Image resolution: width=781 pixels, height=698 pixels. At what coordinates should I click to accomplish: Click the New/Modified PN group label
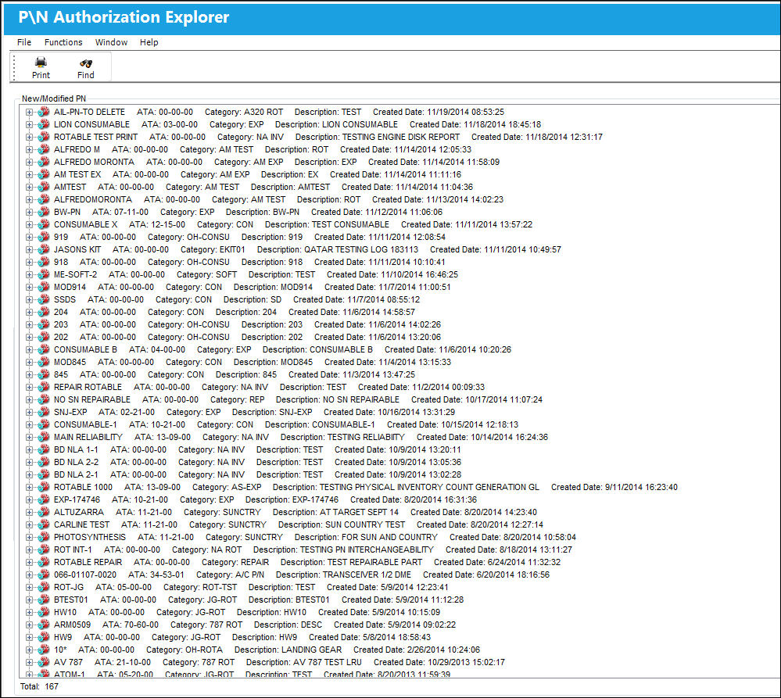tap(54, 98)
